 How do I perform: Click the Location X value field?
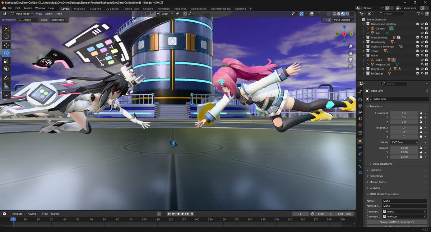(x=404, y=113)
